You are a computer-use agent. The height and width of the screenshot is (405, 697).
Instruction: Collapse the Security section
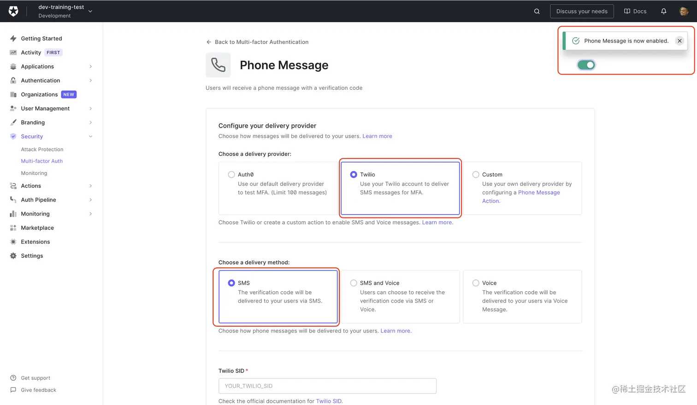click(x=32, y=136)
